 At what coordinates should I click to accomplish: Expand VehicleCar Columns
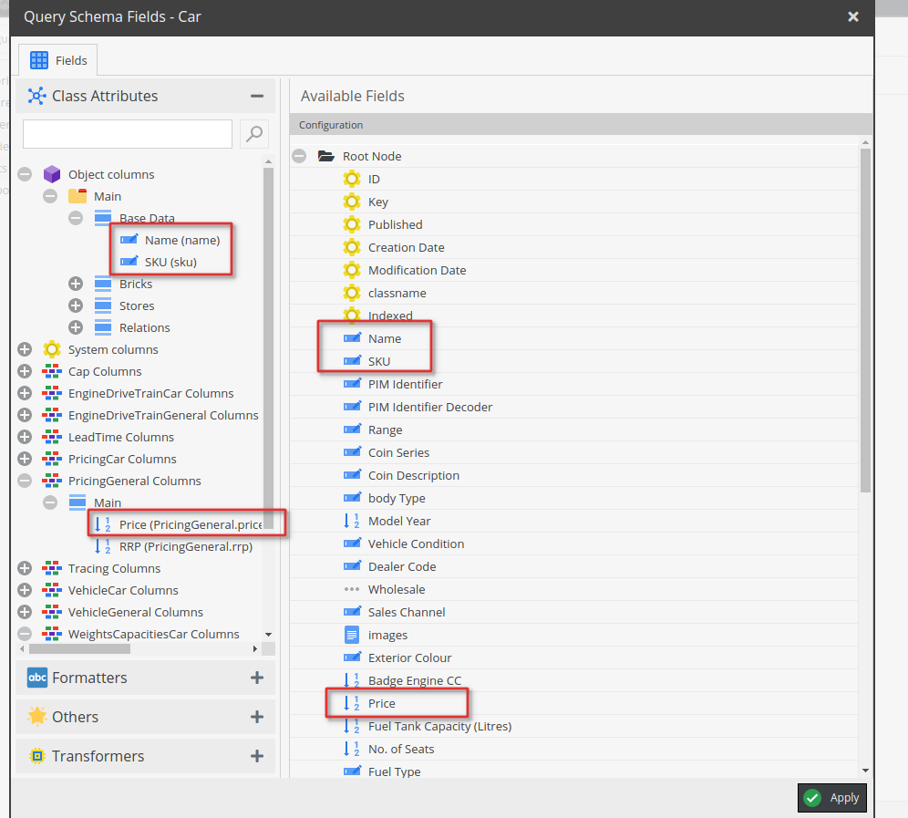[25, 590]
